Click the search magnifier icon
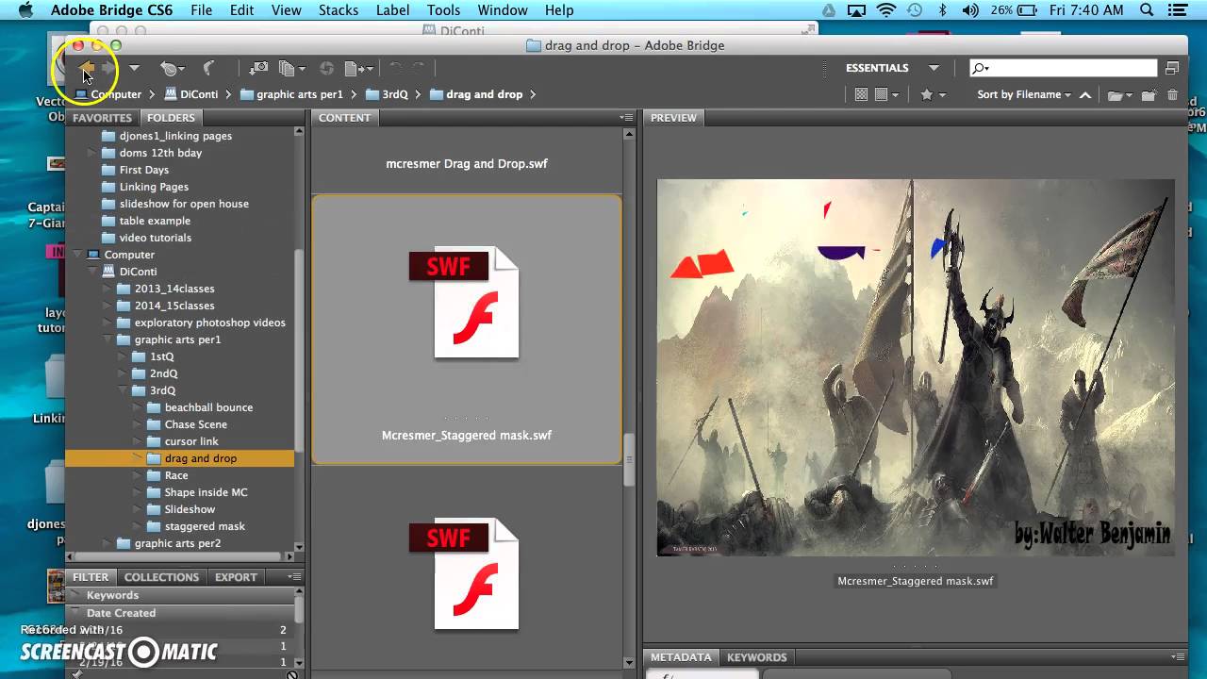The width and height of the screenshot is (1207, 679). pyautogui.click(x=983, y=68)
